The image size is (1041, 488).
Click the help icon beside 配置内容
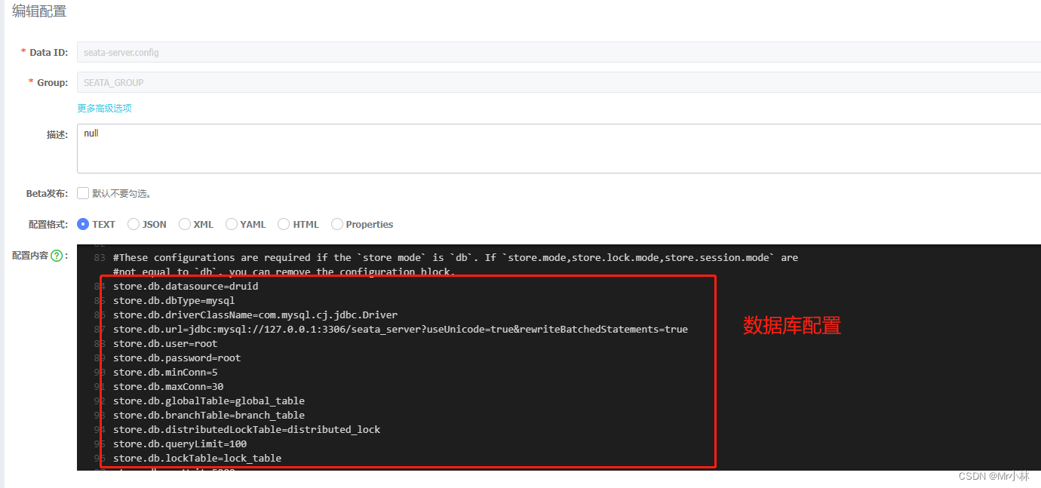pyautogui.click(x=57, y=256)
